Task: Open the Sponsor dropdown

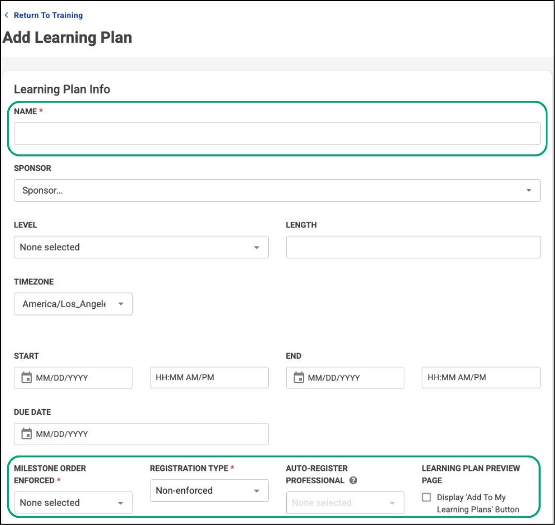Action: [277, 190]
